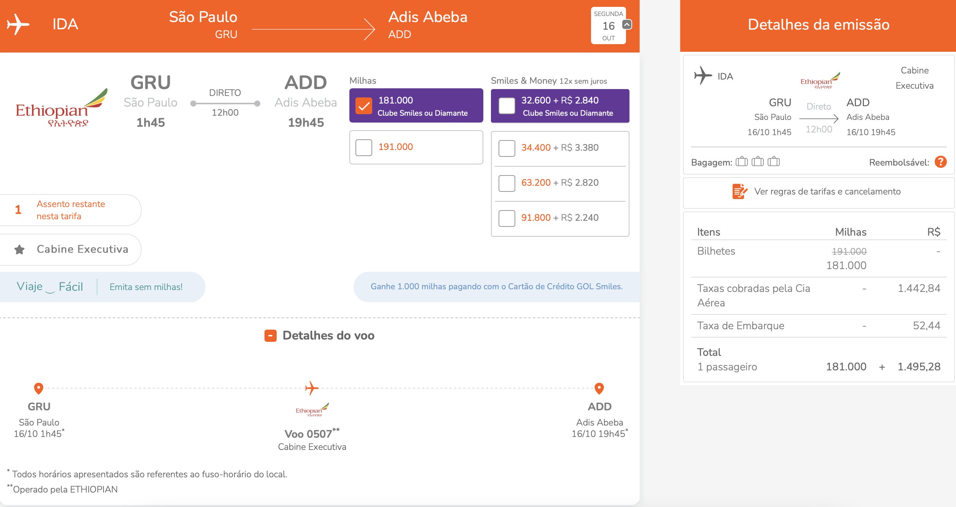Open the Reembolsável question mark help icon
This screenshot has height=507, width=956.
tap(941, 162)
